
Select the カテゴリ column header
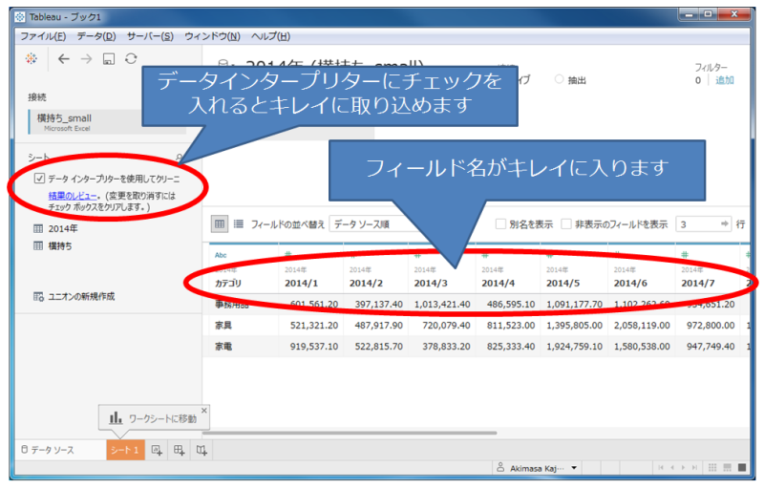click(228, 283)
